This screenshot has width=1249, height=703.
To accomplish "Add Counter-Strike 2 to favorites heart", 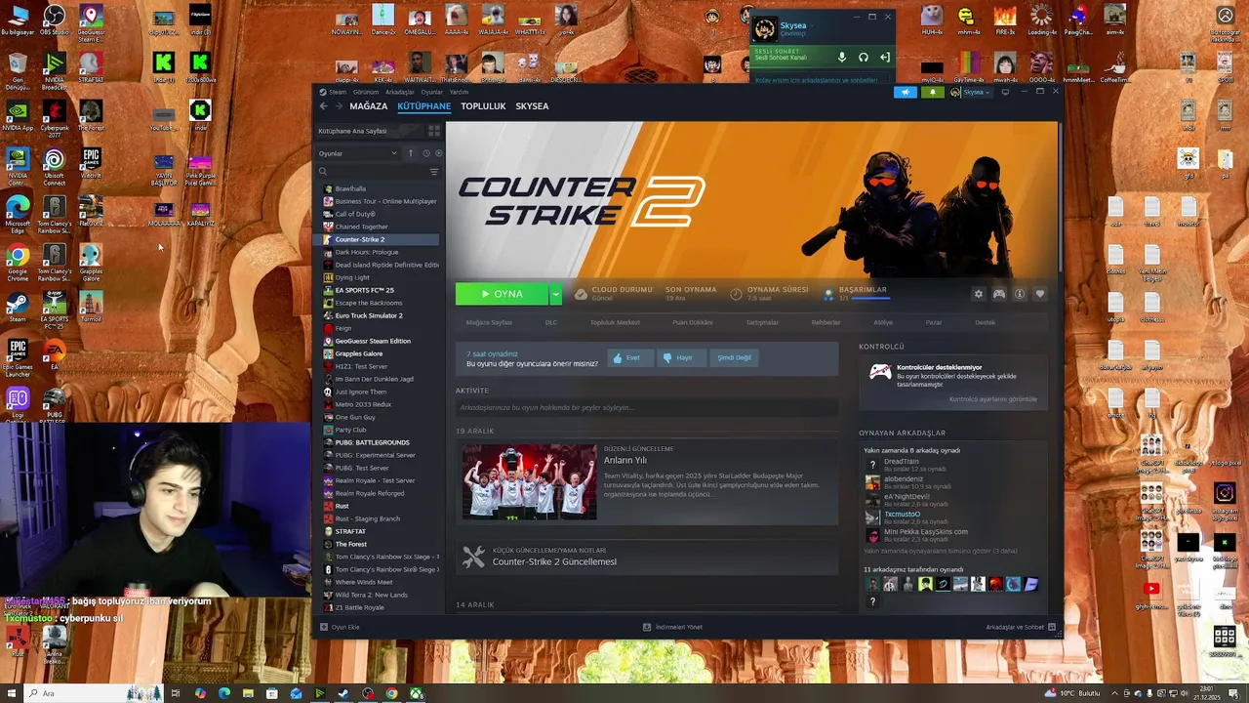I will click(x=1040, y=294).
